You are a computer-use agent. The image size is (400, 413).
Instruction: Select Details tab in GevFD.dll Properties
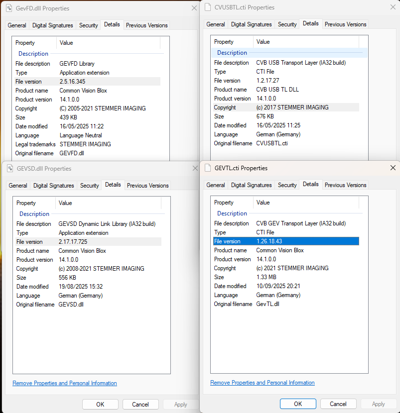[112, 24]
